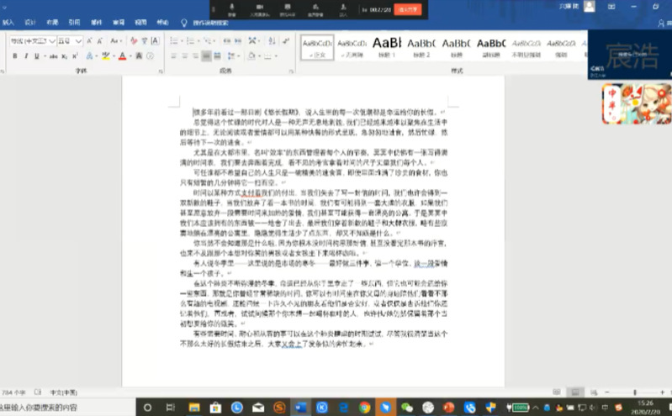Open the 引用 (References) ribbon tab
Screen dimensions: 672x416
click(75, 23)
